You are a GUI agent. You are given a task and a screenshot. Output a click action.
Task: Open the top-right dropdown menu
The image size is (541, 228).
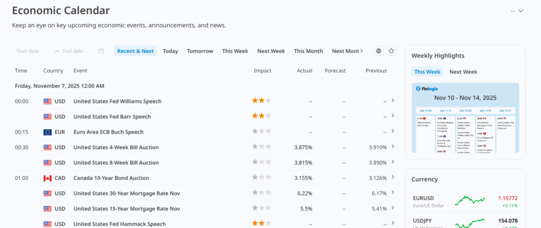click(517, 11)
